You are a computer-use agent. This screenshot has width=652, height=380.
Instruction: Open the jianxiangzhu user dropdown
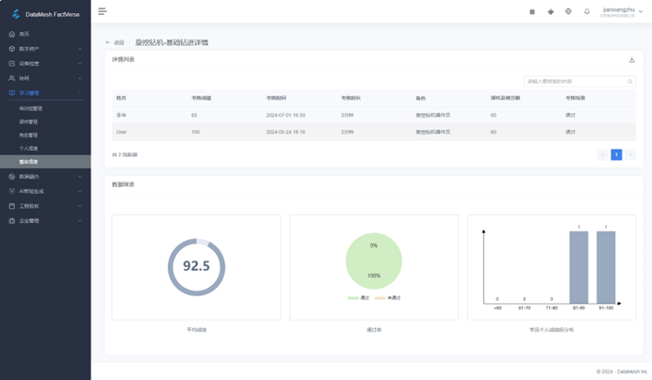point(622,11)
